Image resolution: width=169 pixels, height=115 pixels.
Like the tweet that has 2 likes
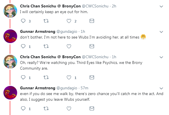pos(69,21)
